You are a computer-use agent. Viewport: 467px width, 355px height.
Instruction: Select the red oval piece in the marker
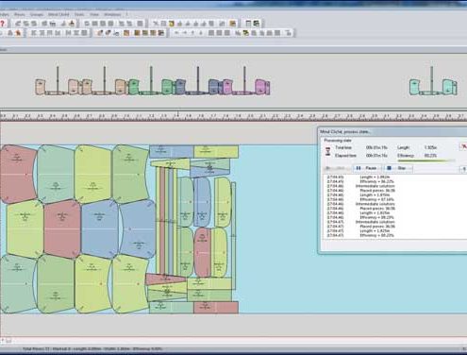tap(202, 252)
